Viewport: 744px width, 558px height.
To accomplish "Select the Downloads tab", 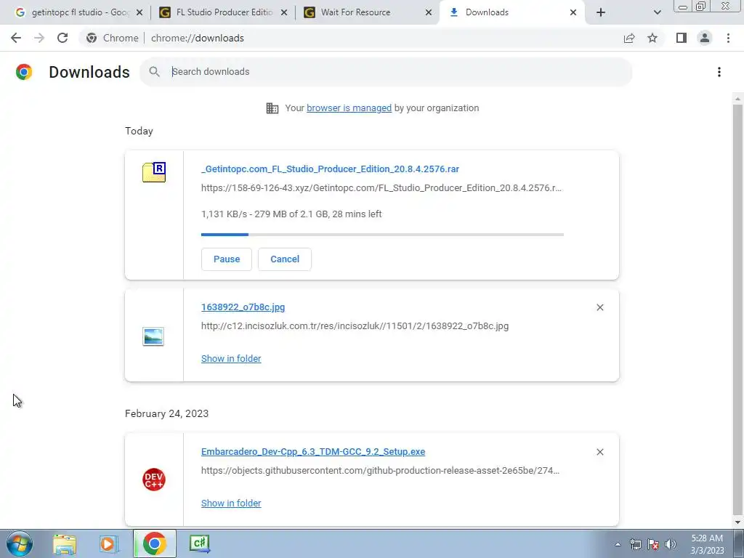I will [x=512, y=12].
